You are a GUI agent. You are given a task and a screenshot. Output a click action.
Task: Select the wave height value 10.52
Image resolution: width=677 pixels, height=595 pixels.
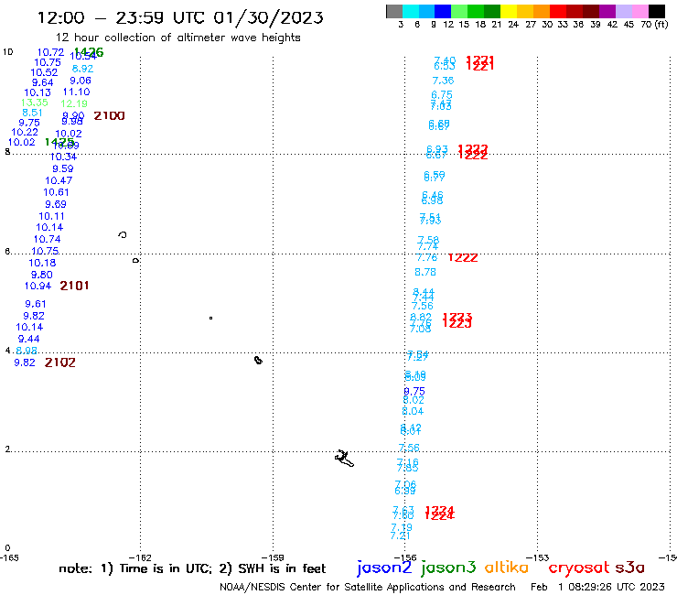[x=44, y=72]
